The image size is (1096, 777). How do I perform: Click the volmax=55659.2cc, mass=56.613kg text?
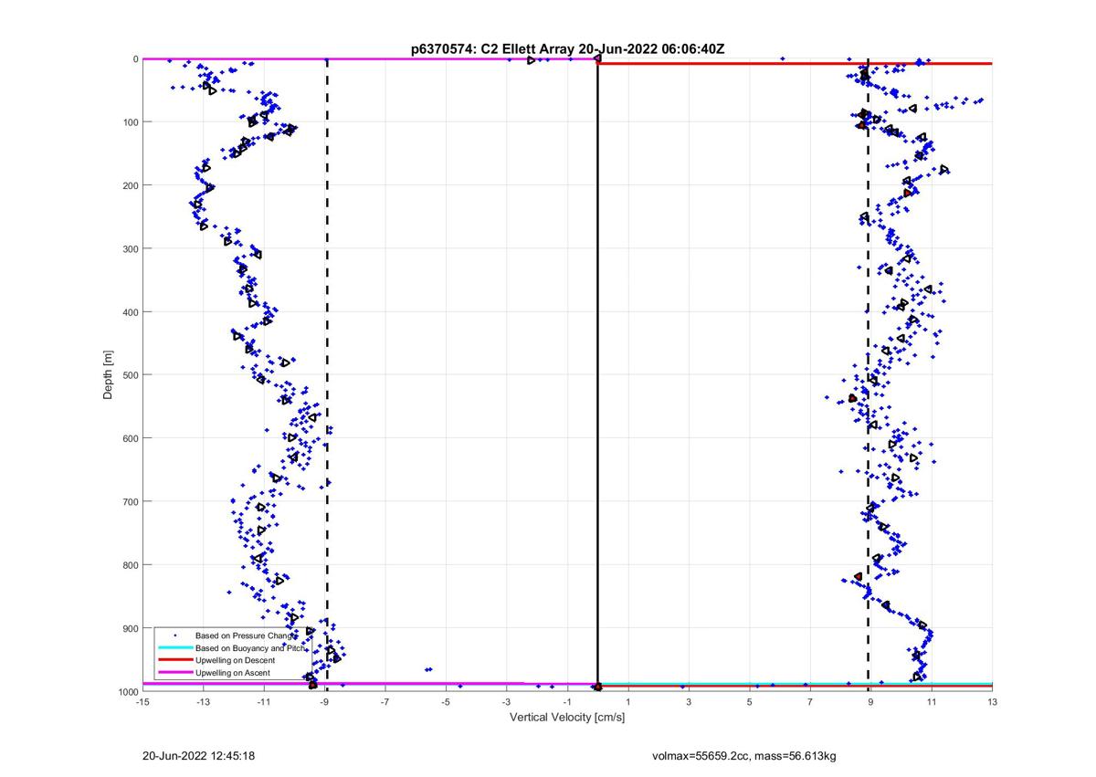(x=744, y=756)
